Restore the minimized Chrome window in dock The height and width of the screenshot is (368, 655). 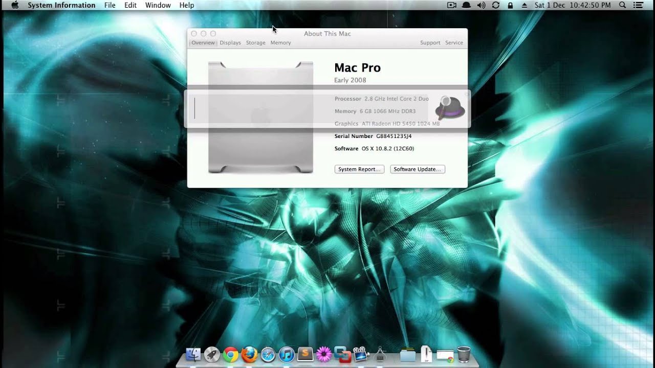click(x=445, y=355)
